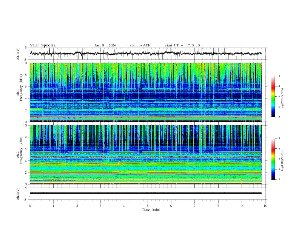Click the "-5" tick on the ch.1(V) axis
Image resolution: width=299 pixels, height=231 pixels.
(26, 60)
